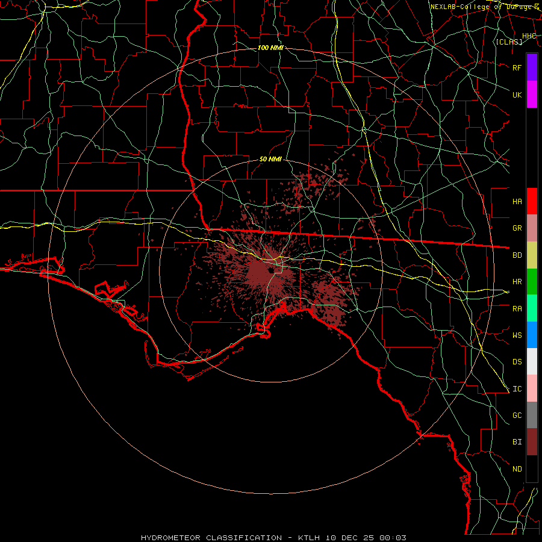Click the RA legend label

tap(517, 309)
